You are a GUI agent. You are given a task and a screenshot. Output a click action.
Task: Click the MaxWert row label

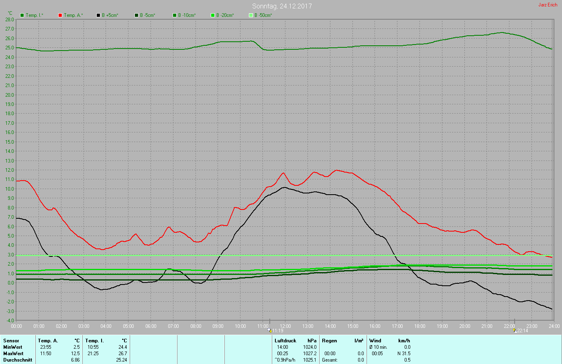13,354
